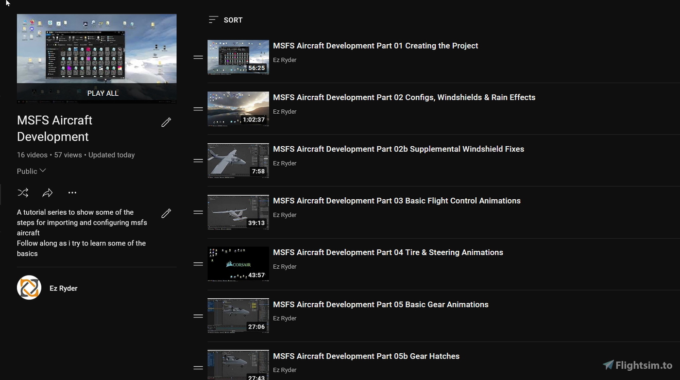Click the Flightsim.to paper plane logo
Viewport: 680px width, 380px height.
[608, 365]
